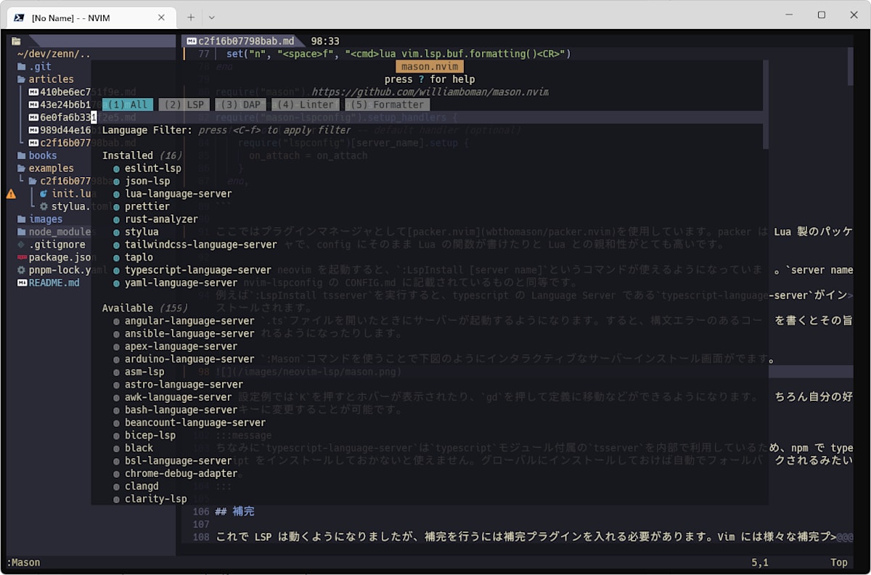Click the ## 補完 heading line
The width and height of the screenshot is (871, 575).
tap(235, 512)
